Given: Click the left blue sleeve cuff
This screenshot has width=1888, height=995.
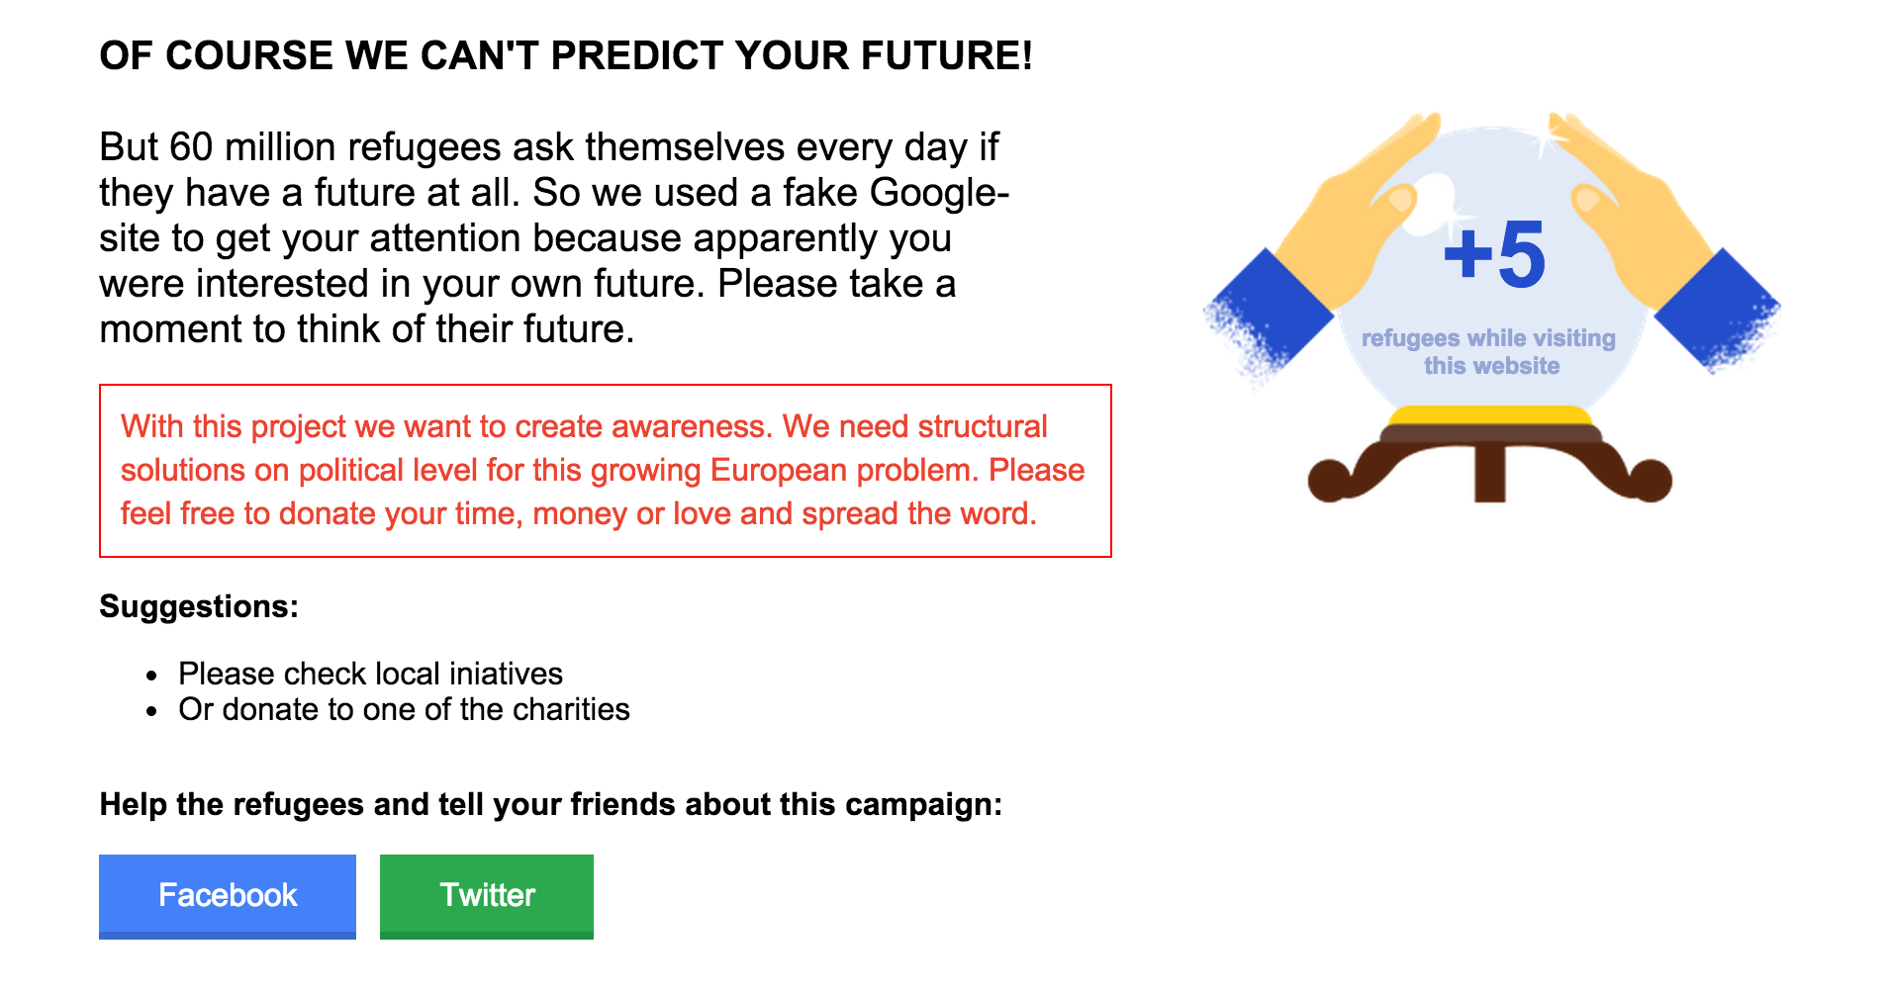Looking at the screenshot, I should [x=1267, y=312].
